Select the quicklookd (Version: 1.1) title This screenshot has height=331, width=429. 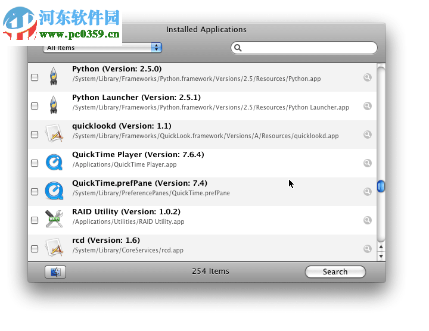click(122, 126)
